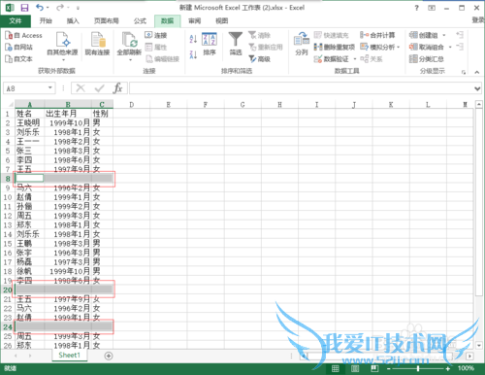This screenshot has width=485, height=375.
Task: Select the Sheet1 worksheet tab
Action: pos(70,355)
